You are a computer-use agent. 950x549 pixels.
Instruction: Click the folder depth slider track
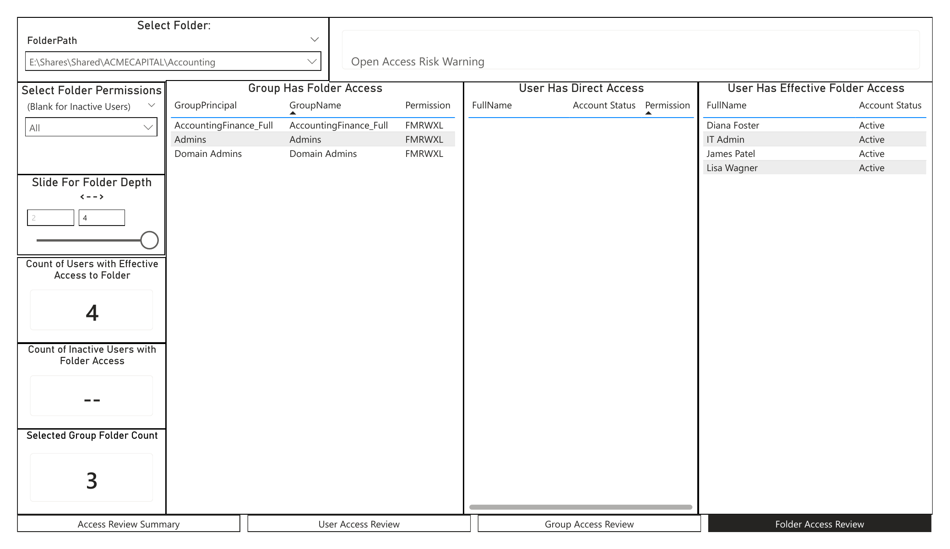pyautogui.click(x=89, y=240)
